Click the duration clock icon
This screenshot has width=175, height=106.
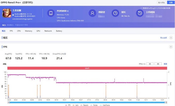tap(116, 13)
